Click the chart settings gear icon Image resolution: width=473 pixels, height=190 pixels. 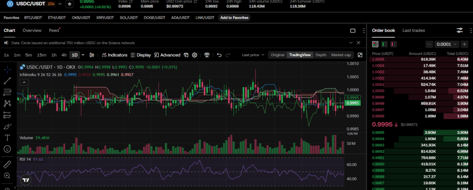194,55
